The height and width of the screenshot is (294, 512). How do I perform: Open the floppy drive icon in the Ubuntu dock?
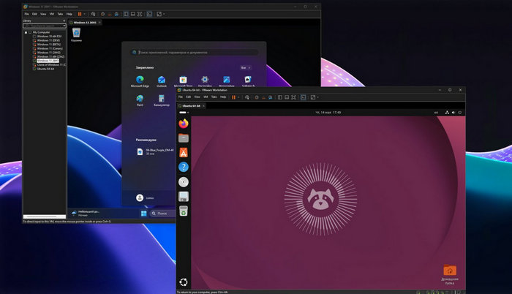click(184, 196)
